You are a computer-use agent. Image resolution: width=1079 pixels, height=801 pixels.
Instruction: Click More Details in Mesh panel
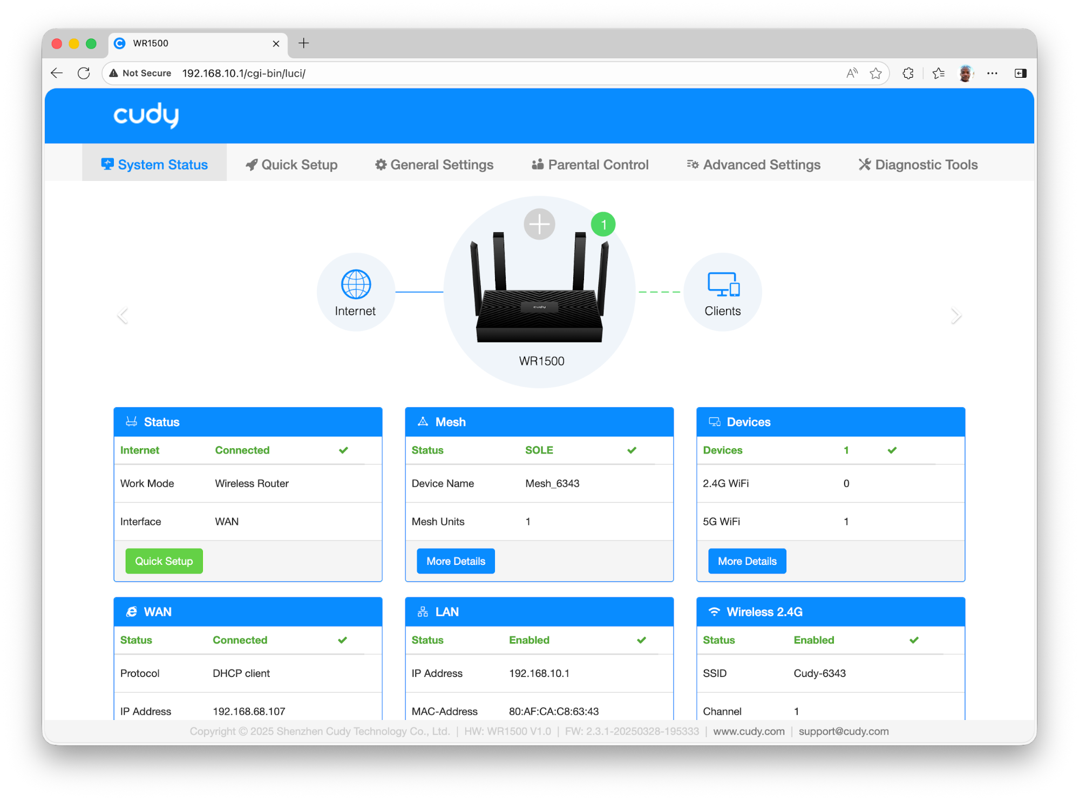coord(456,561)
